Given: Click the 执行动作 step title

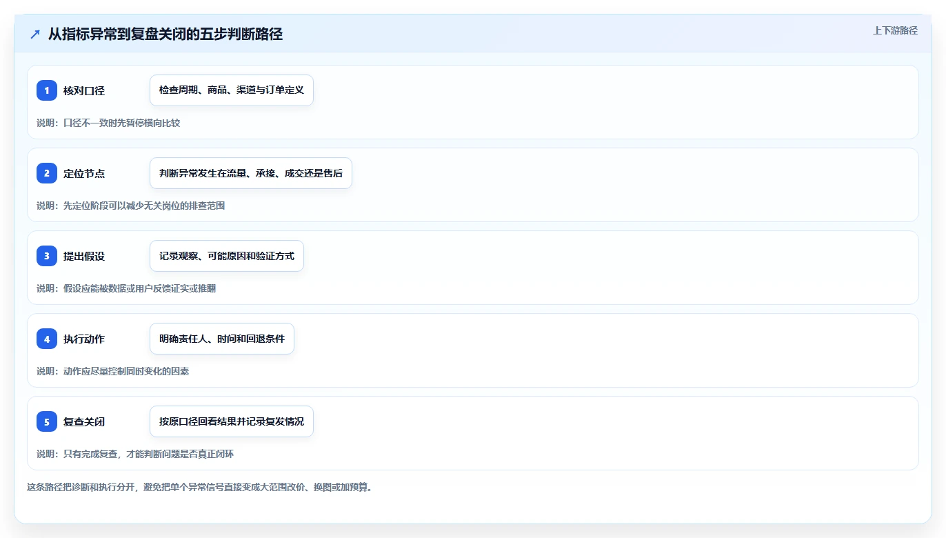Looking at the screenshot, I should click(84, 339).
